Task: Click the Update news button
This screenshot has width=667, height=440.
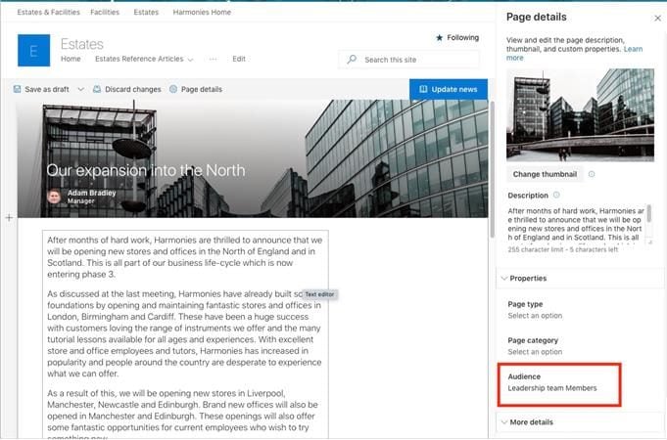Action: (448, 89)
